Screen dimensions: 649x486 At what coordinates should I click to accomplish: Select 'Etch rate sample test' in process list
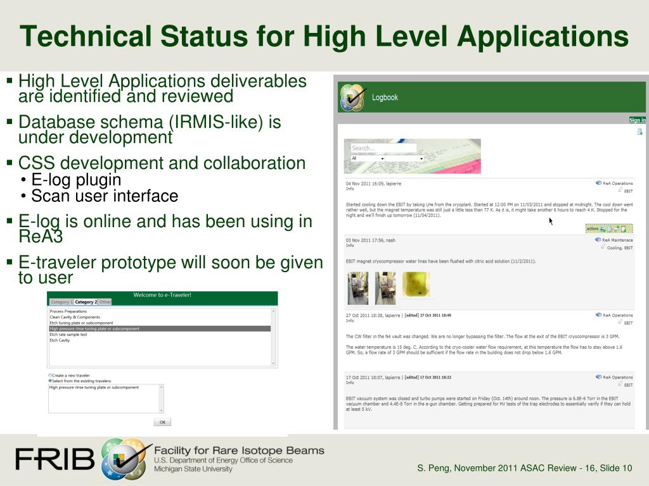pyautogui.click(x=68, y=334)
